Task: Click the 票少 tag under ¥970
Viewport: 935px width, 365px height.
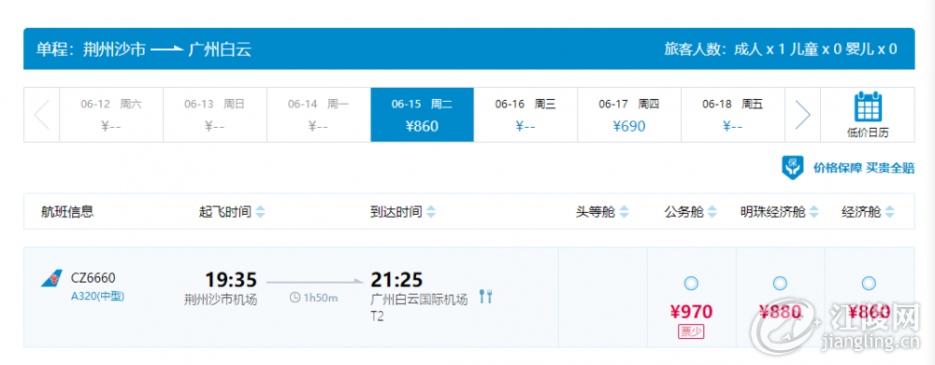Action: coord(691,332)
